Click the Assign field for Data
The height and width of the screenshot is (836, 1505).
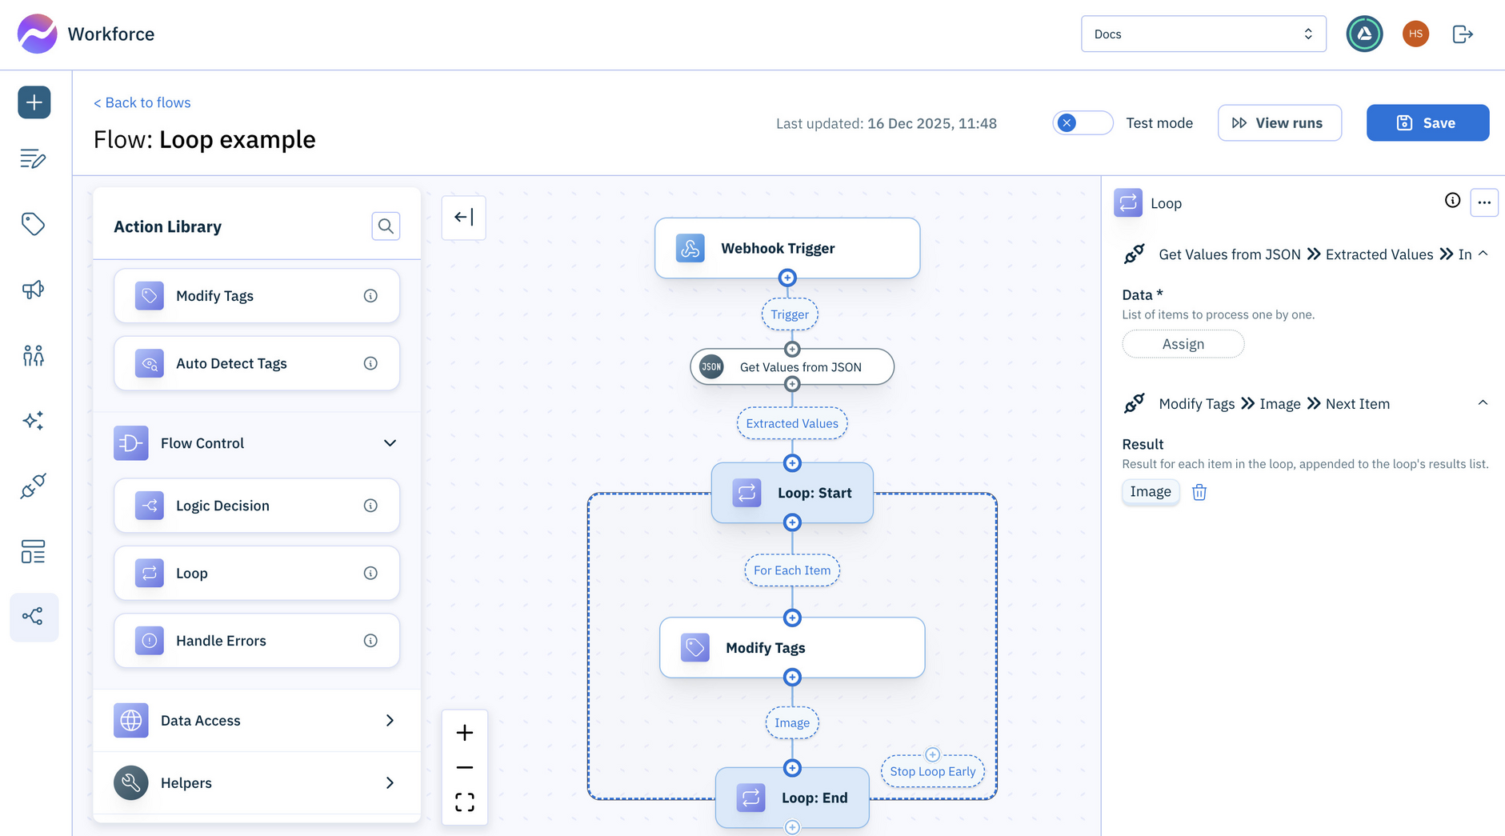point(1183,343)
